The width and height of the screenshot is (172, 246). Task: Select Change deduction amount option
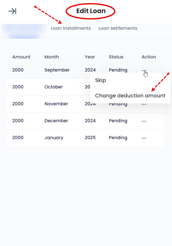(x=130, y=96)
